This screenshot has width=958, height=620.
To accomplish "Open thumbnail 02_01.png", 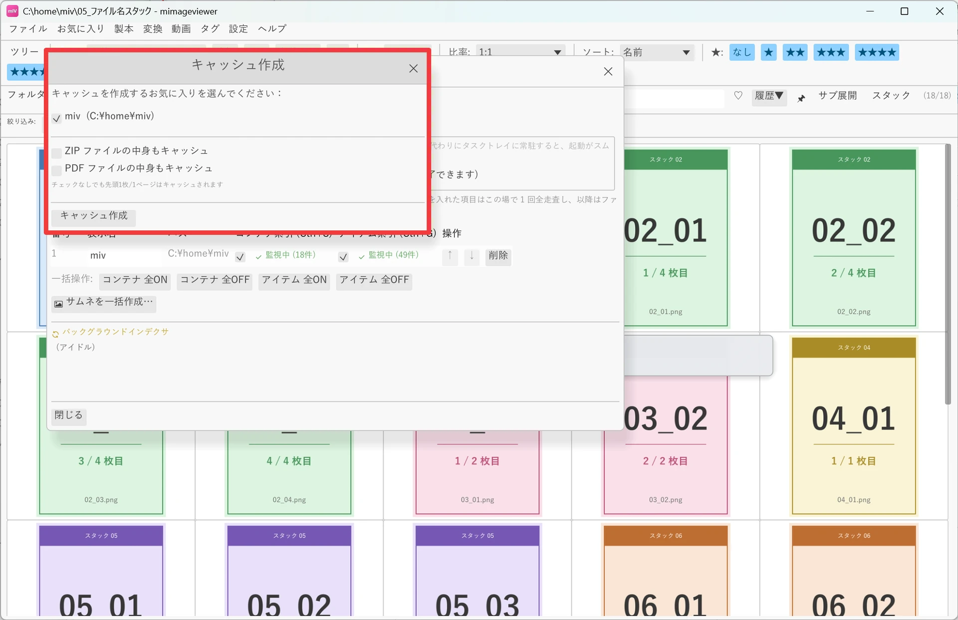I will 676,238.
